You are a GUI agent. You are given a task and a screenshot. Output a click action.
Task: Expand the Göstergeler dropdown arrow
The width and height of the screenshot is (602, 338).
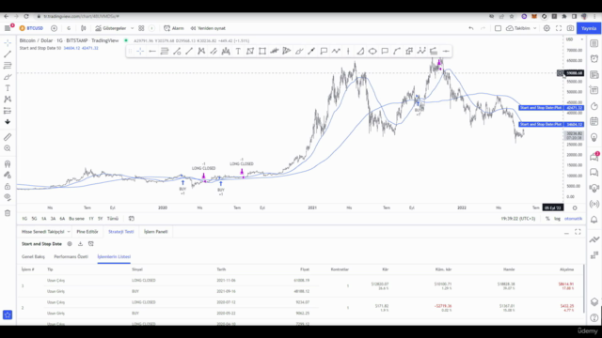coord(132,28)
